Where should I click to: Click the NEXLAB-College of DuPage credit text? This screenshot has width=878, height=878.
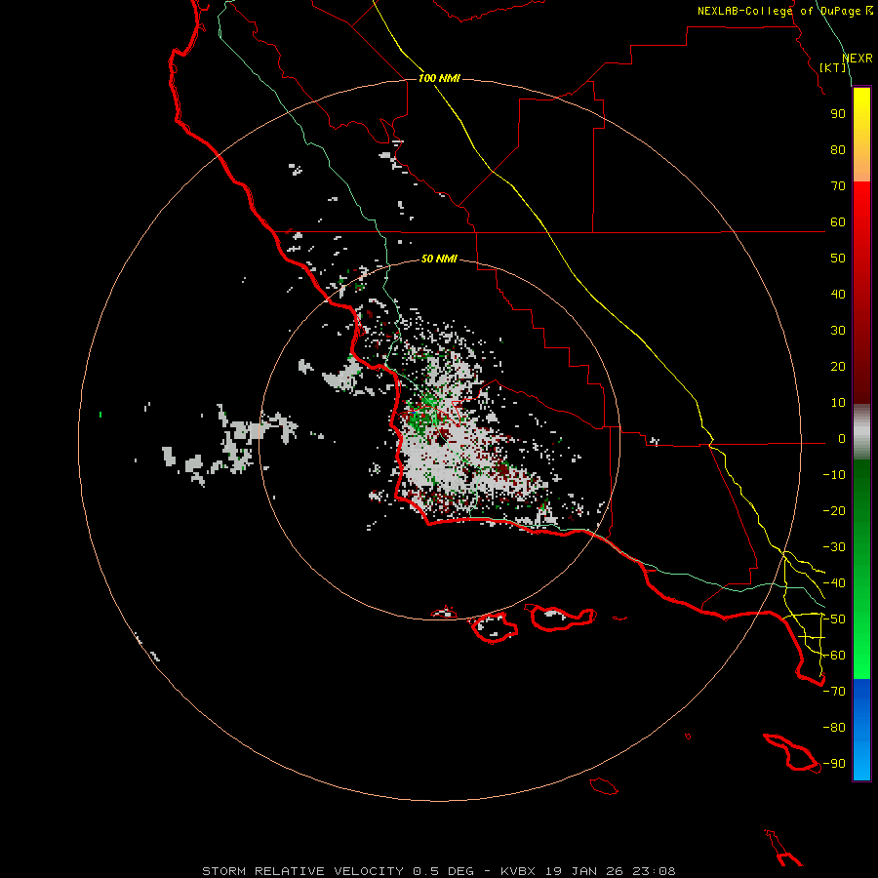click(784, 11)
